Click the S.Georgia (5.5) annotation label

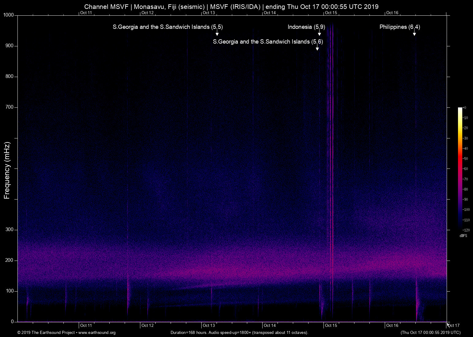pos(168,27)
